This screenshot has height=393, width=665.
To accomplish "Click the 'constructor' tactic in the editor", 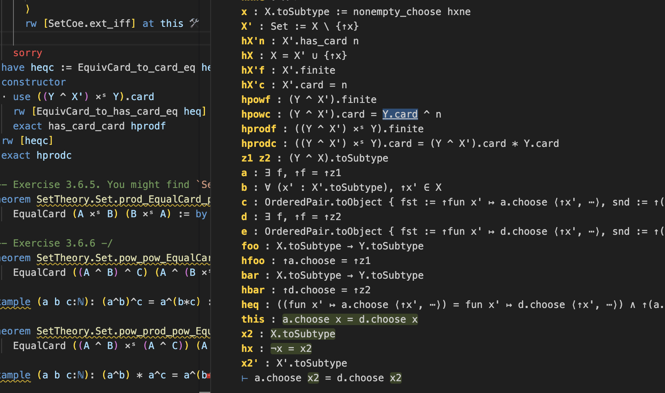I will coord(33,82).
